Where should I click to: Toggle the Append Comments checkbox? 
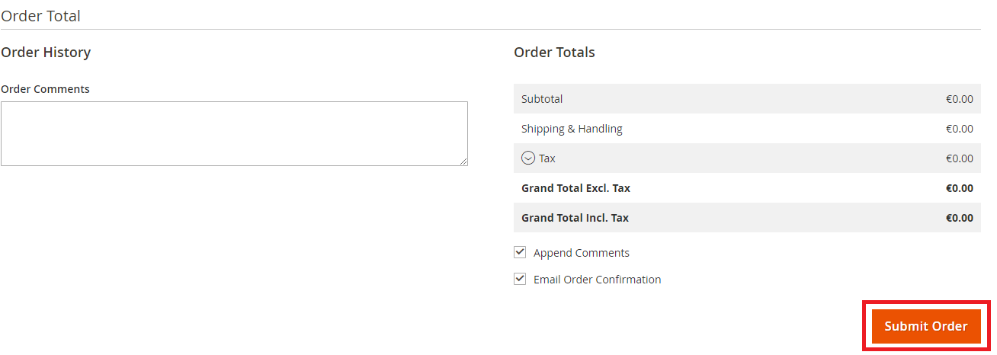click(x=520, y=252)
